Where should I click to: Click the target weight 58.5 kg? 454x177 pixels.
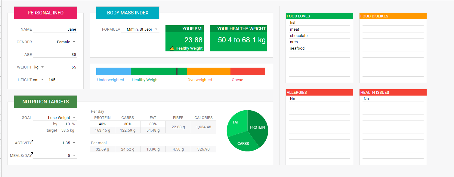click(x=68, y=130)
